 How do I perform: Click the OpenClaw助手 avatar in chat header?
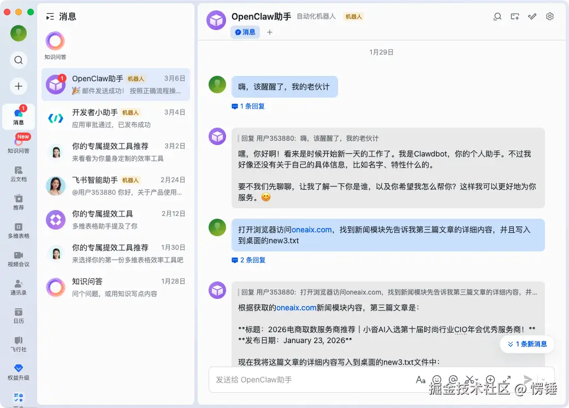(x=216, y=20)
